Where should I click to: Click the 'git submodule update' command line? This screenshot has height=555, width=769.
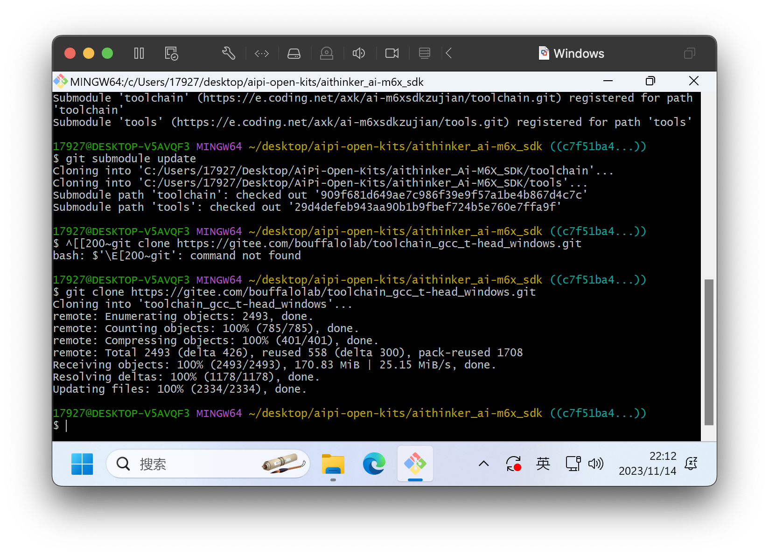(x=125, y=159)
